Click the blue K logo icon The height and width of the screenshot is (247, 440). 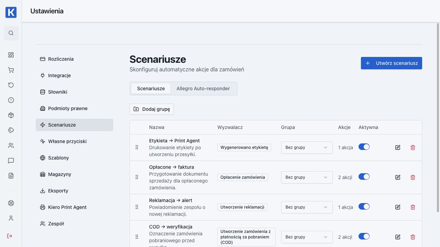[11, 12]
